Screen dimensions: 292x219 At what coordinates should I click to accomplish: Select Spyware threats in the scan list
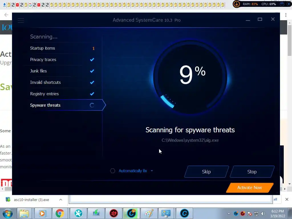tap(65, 105)
